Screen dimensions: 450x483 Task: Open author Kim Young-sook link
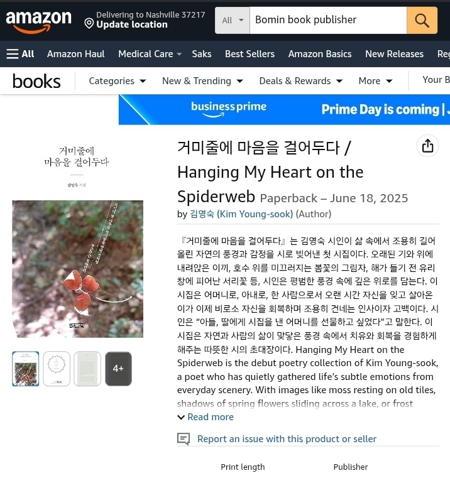coord(241,214)
